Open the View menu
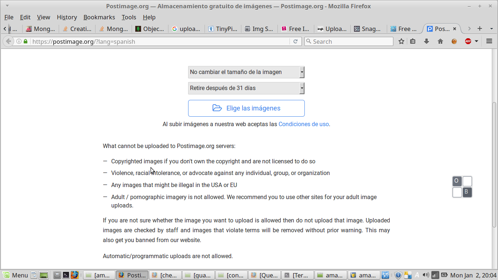The height and width of the screenshot is (280, 498). coord(43,17)
